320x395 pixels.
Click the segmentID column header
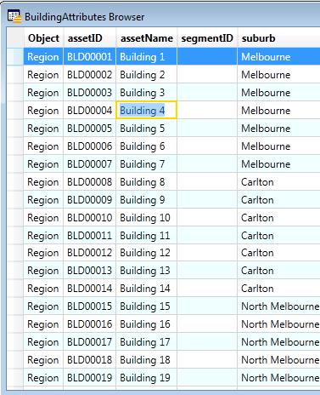coord(207,38)
